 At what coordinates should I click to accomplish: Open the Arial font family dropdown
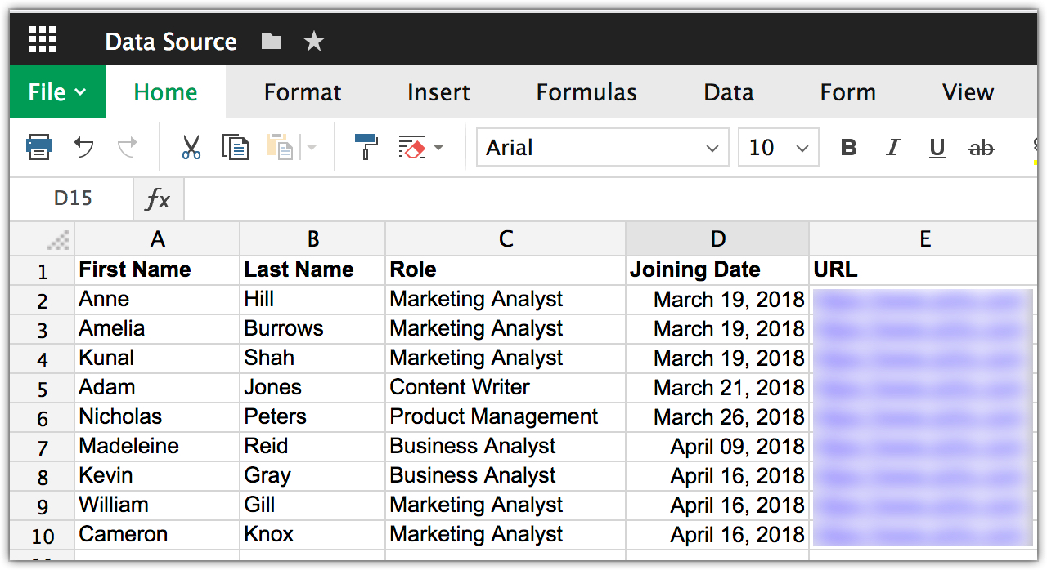602,147
